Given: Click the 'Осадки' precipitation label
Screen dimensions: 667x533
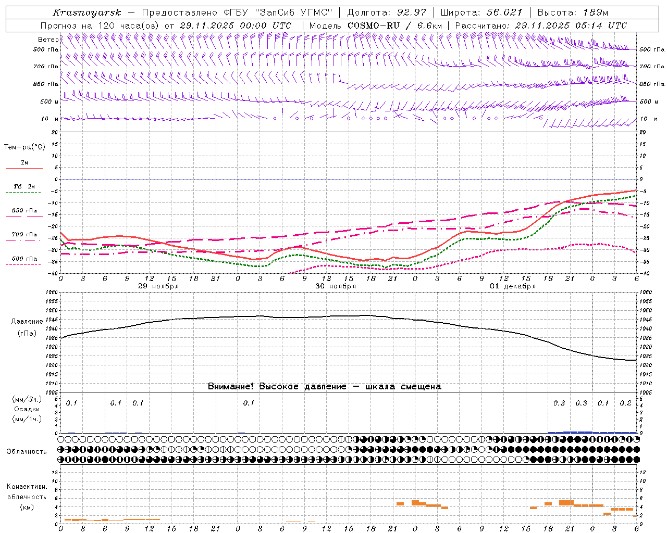Looking at the screenshot, I should click(27, 409).
